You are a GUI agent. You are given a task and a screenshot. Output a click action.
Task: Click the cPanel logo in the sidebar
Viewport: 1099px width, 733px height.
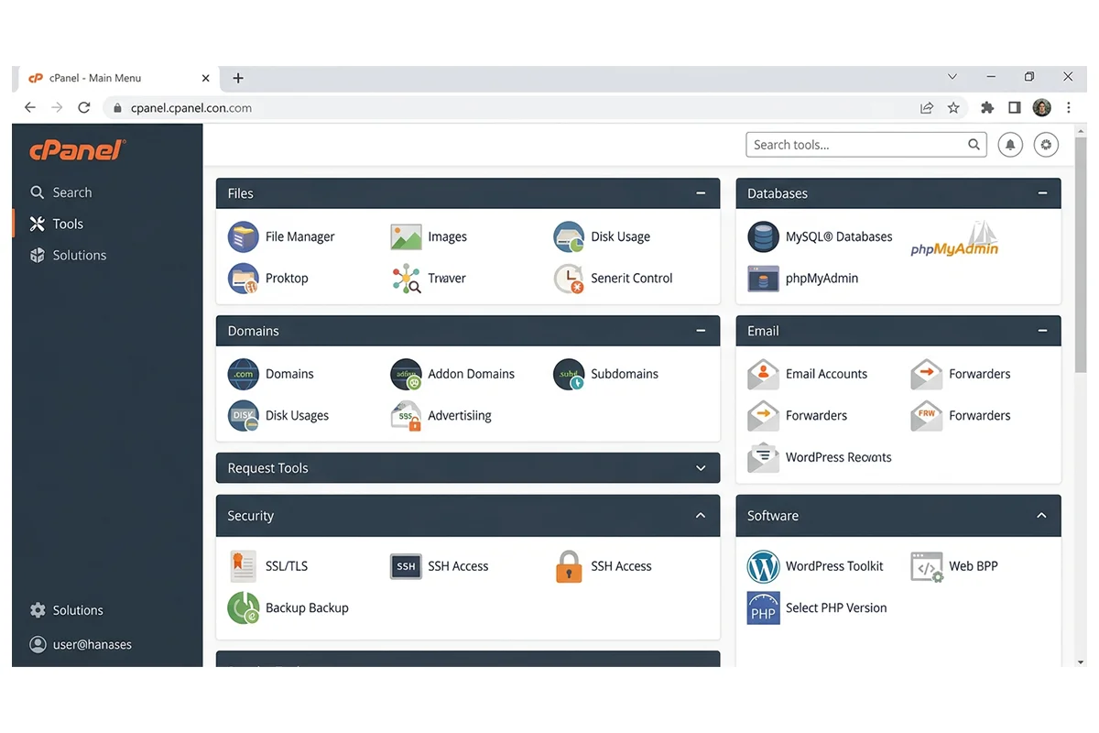pyautogui.click(x=77, y=150)
